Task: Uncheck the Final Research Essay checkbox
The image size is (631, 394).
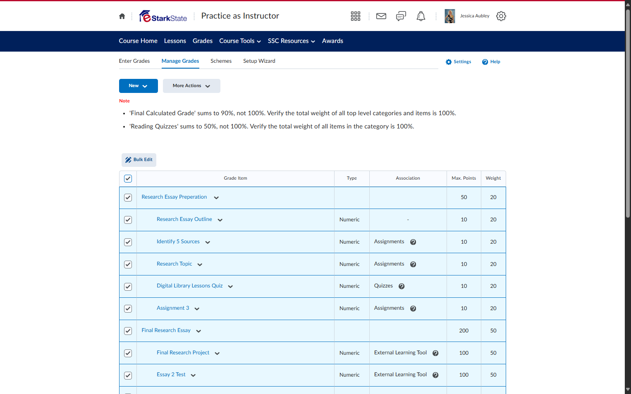Action: [x=128, y=331]
